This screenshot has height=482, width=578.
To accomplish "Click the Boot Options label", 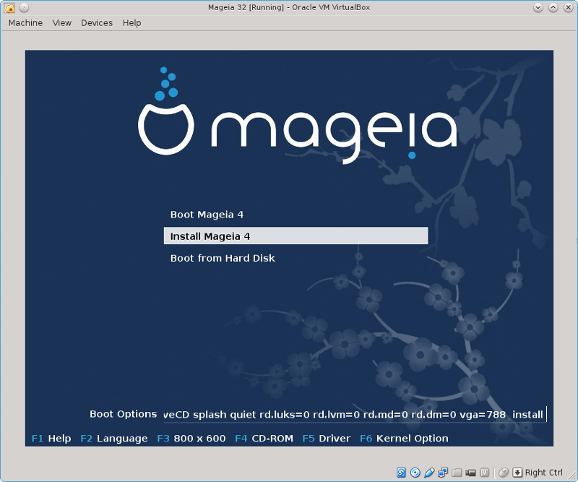I will (123, 414).
